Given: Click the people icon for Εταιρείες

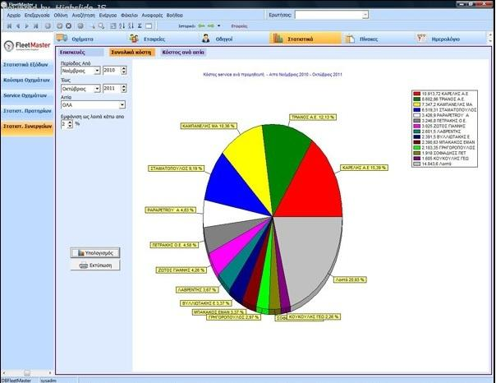Looking at the screenshot, I should click(134, 39).
